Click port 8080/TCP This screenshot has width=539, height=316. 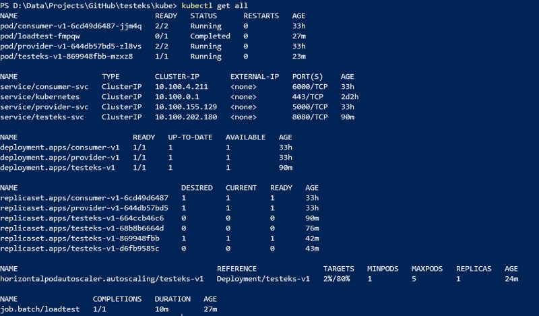(x=310, y=117)
